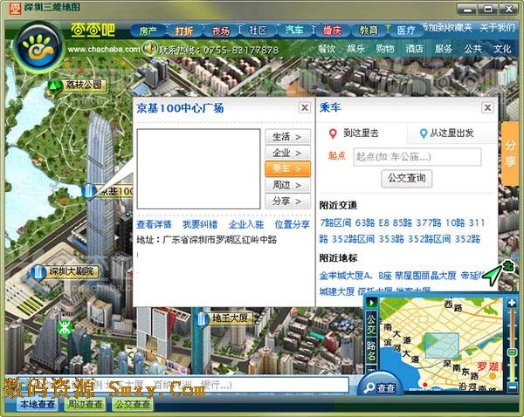Click the mini-map viewport rectangle
Image resolution: width=524 pixels, height=417 pixels.
[441, 345]
